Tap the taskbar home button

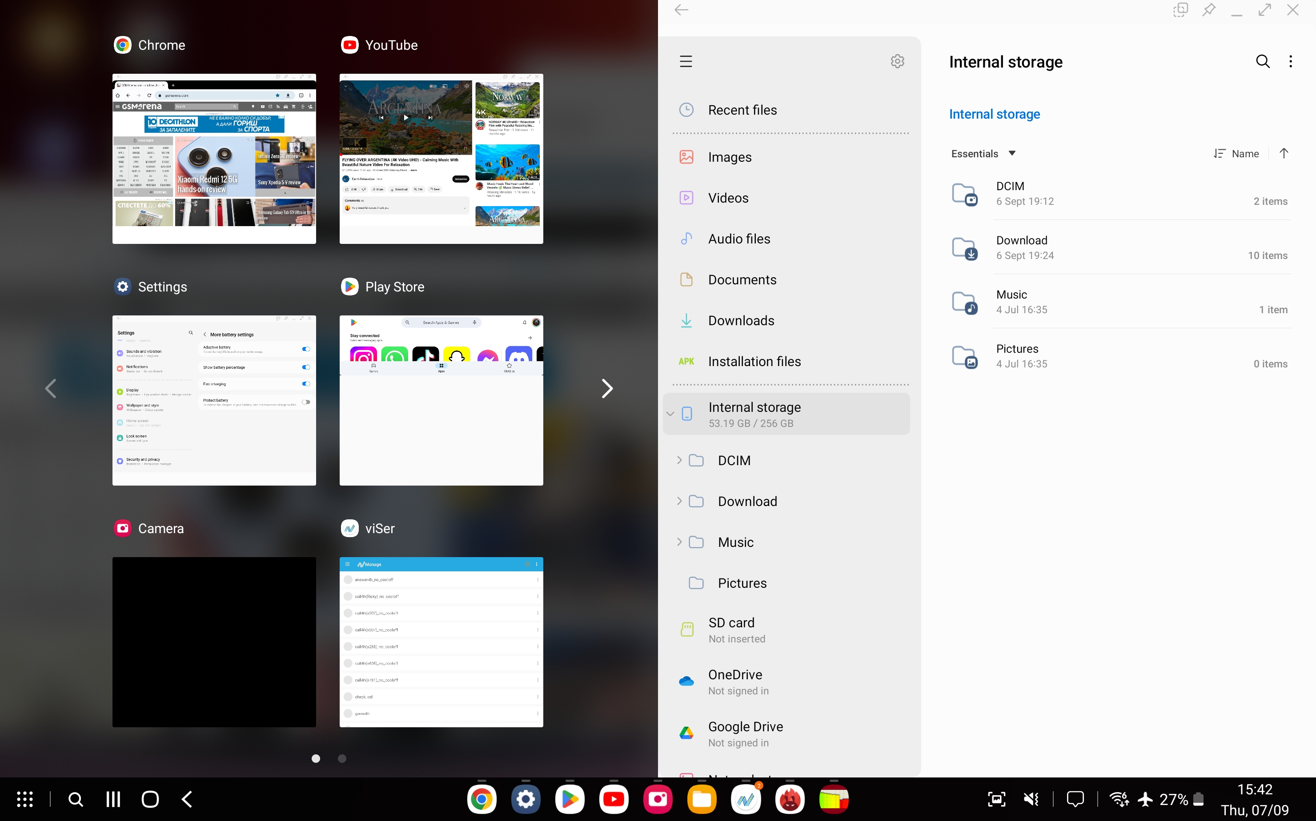[x=150, y=799]
